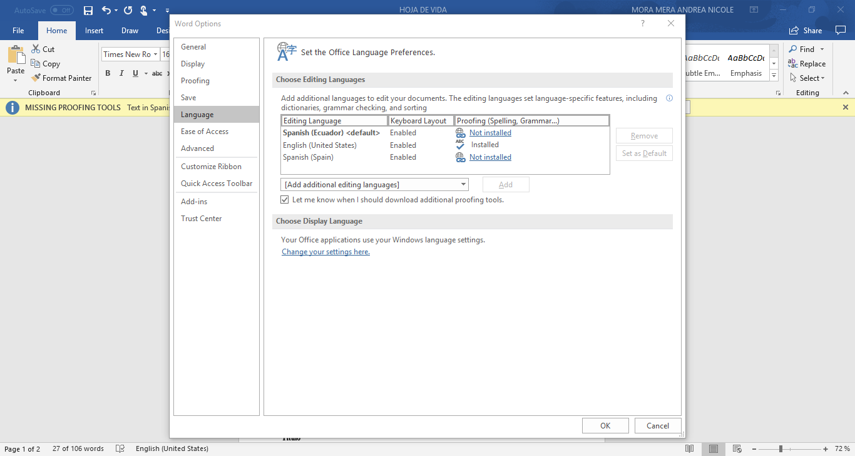Click the Copy icon in Clipboard group
Image resolution: width=855 pixels, height=456 pixels.
pyautogui.click(x=36, y=63)
